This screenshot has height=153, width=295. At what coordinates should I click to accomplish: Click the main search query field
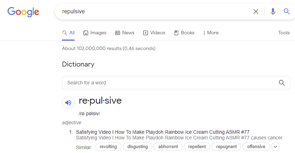[x=154, y=12]
